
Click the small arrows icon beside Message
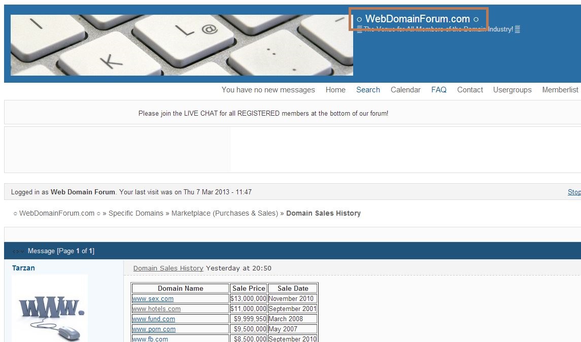18,251
